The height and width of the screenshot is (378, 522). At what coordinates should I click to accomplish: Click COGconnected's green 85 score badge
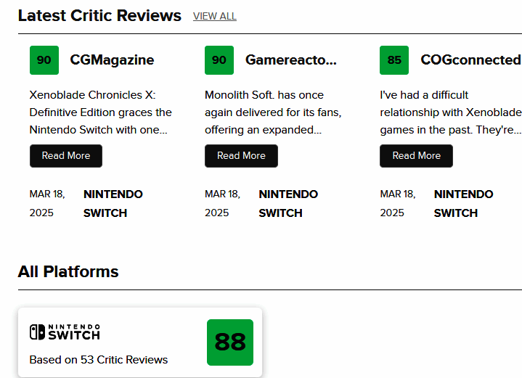(394, 60)
